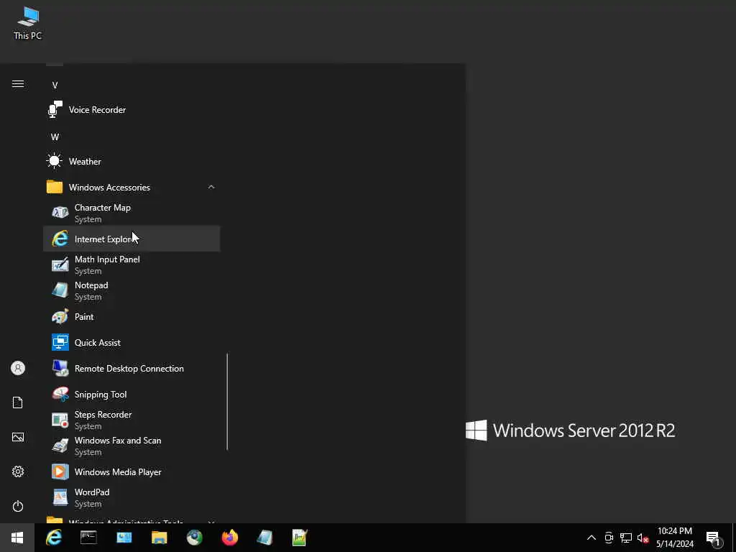Expand the Start menu hamburger button

click(x=18, y=84)
